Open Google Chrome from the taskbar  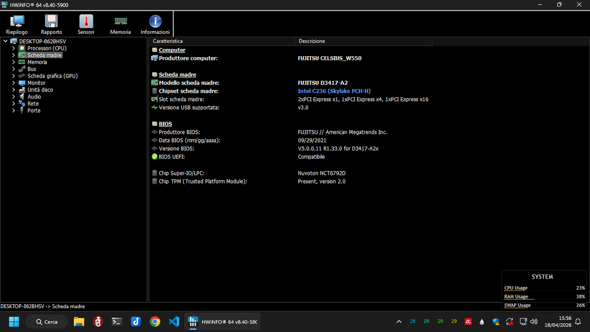(x=155, y=321)
